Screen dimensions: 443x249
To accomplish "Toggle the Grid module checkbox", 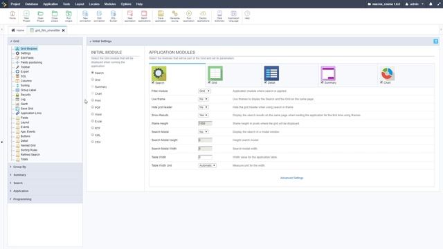I will (209, 82).
